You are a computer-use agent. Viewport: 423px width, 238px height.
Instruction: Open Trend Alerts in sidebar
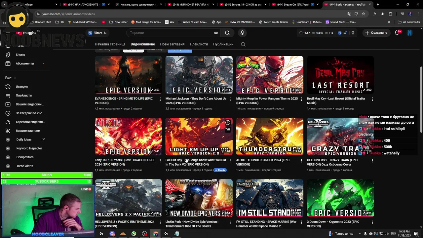pyautogui.click(x=25, y=166)
